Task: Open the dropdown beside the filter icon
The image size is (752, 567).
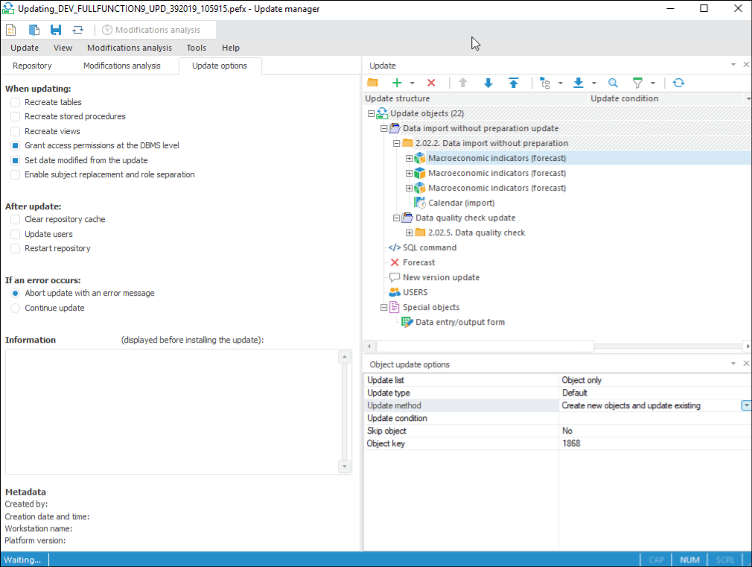Action: (x=653, y=83)
